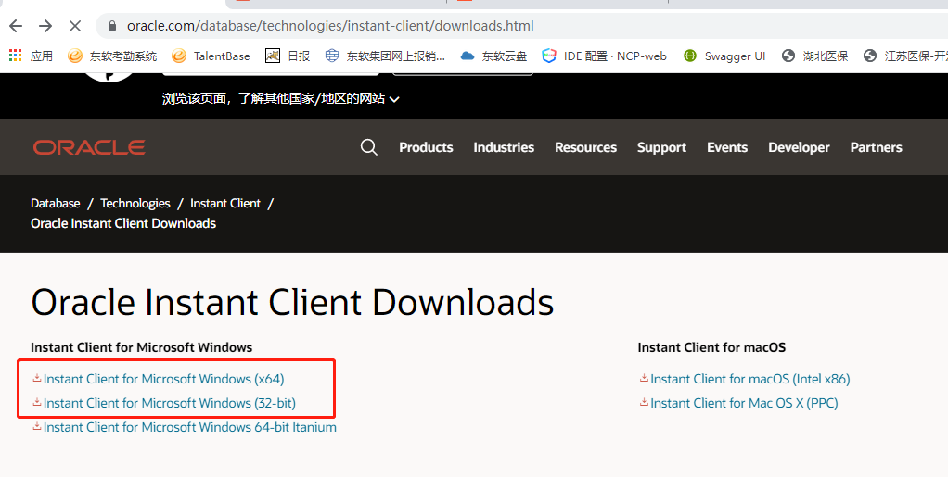Image resolution: width=948 pixels, height=477 pixels.
Task: Open the 东软考勤系统 bookmark
Action: click(112, 56)
